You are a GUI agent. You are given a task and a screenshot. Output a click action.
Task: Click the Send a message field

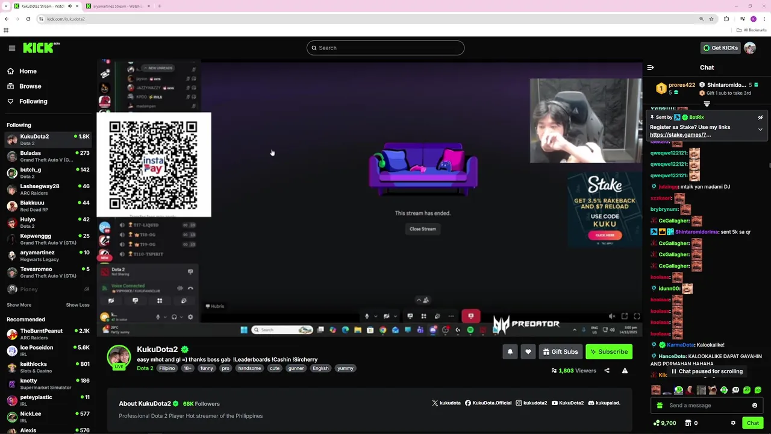pyautogui.click(x=707, y=405)
